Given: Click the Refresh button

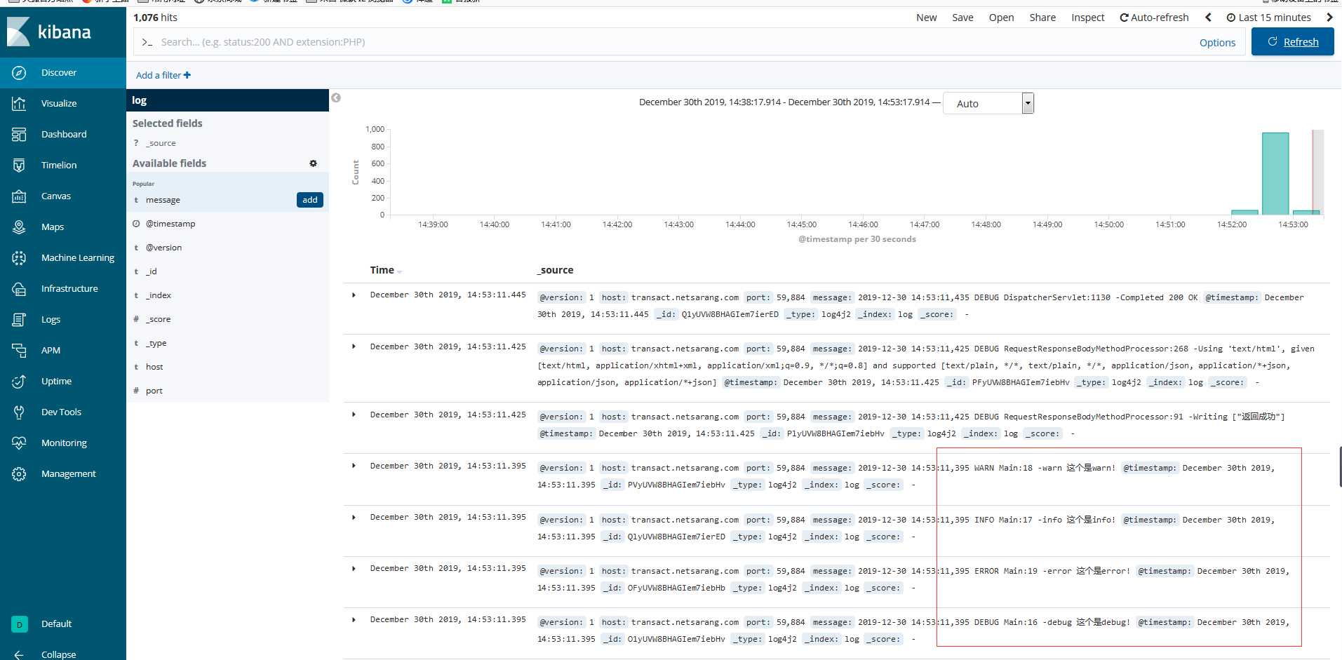Looking at the screenshot, I should [x=1293, y=42].
